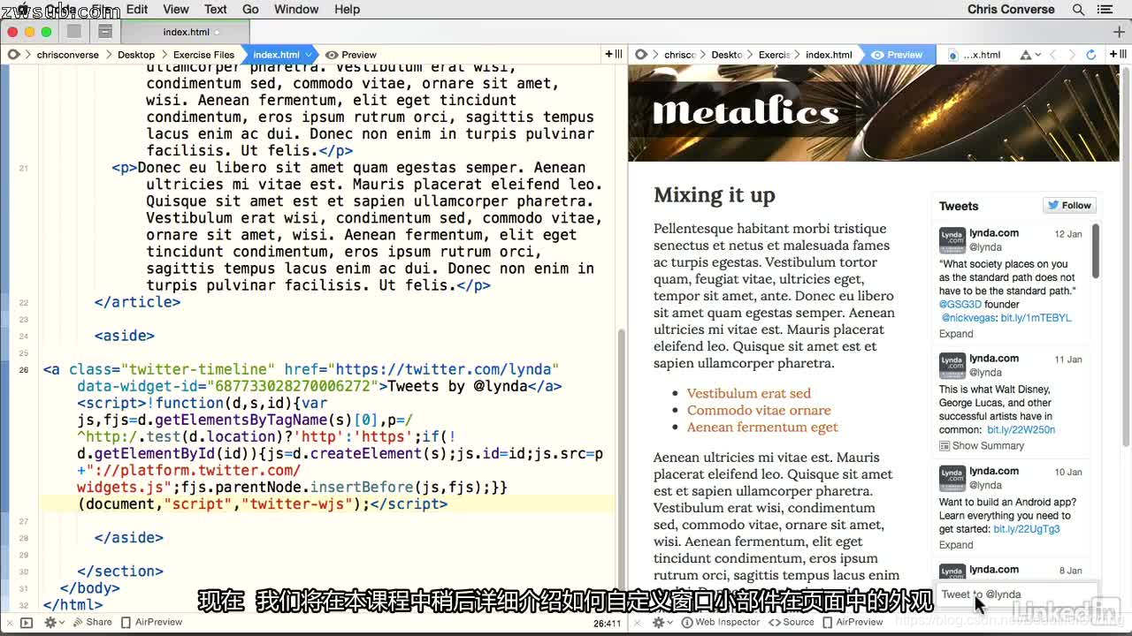Show Source in right status bar
The width and height of the screenshot is (1132, 636).
click(x=791, y=622)
